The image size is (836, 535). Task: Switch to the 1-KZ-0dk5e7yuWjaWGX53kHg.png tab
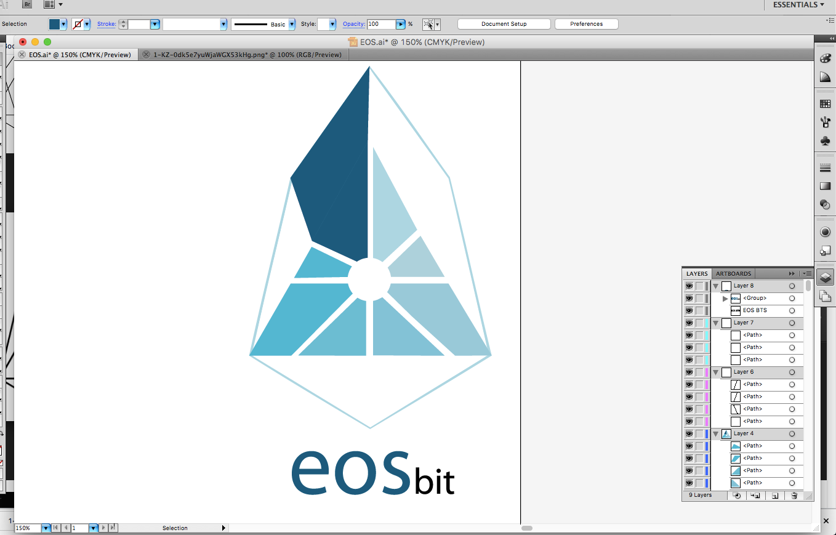click(247, 55)
